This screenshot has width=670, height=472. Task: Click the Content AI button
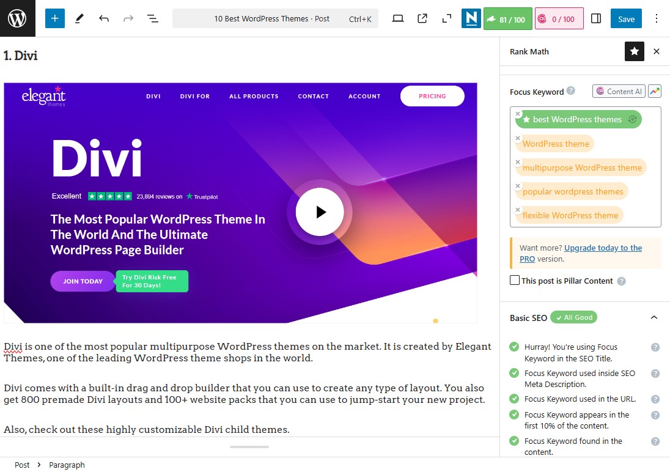[x=619, y=91]
